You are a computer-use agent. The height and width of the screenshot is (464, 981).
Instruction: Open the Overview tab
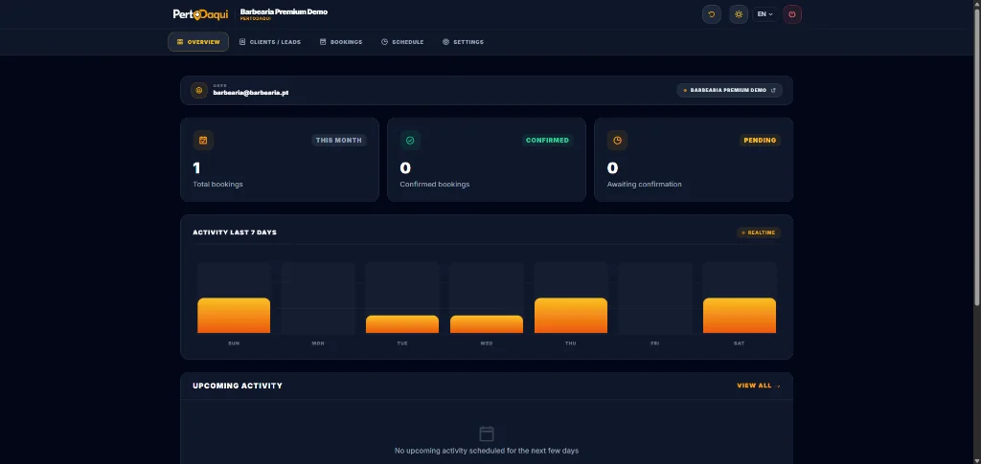[x=198, y=42]
